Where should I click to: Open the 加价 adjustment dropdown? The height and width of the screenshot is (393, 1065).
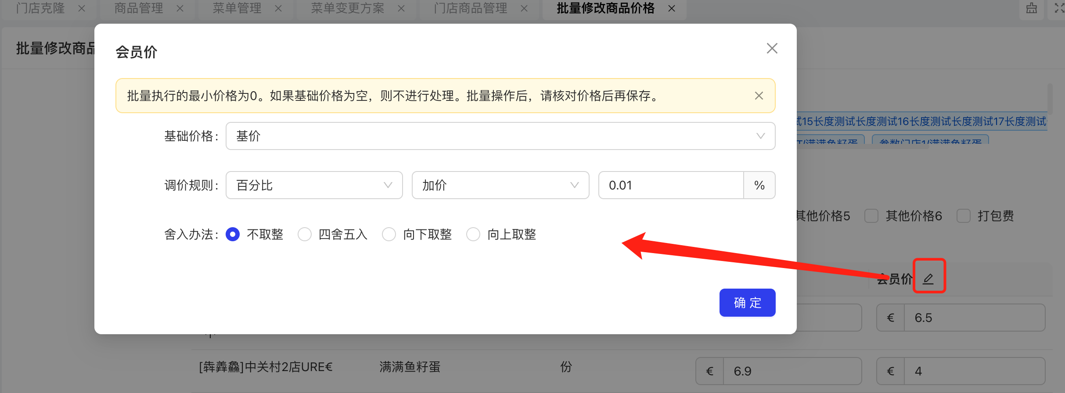[500, 185]
